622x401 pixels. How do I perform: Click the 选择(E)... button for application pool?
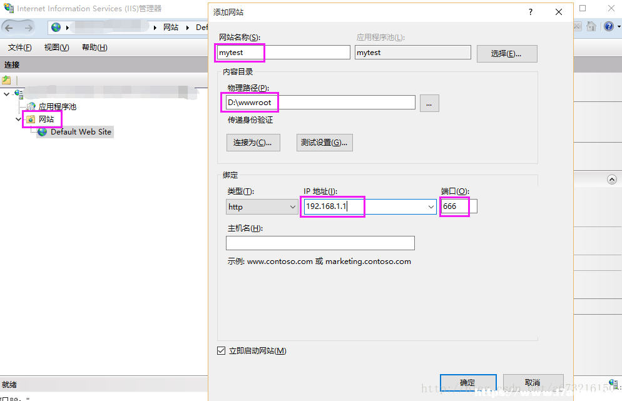(507, 54)
